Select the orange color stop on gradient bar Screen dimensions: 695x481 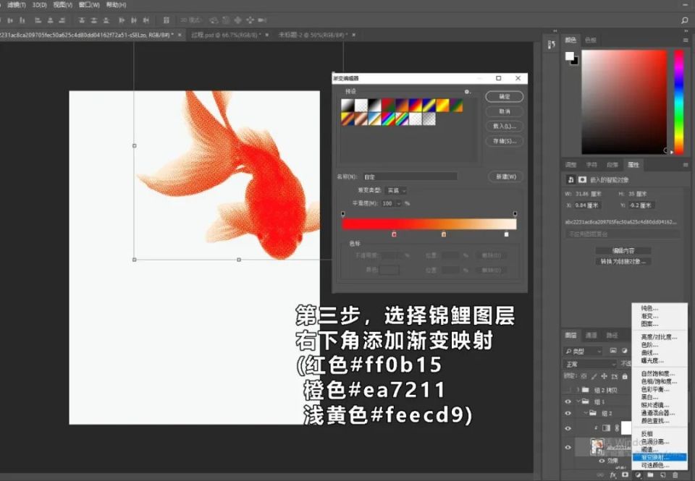(x=444, y=234)
